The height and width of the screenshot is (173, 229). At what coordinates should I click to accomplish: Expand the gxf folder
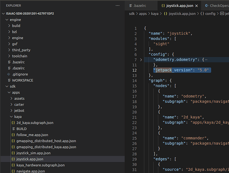(x=9, y=44)
